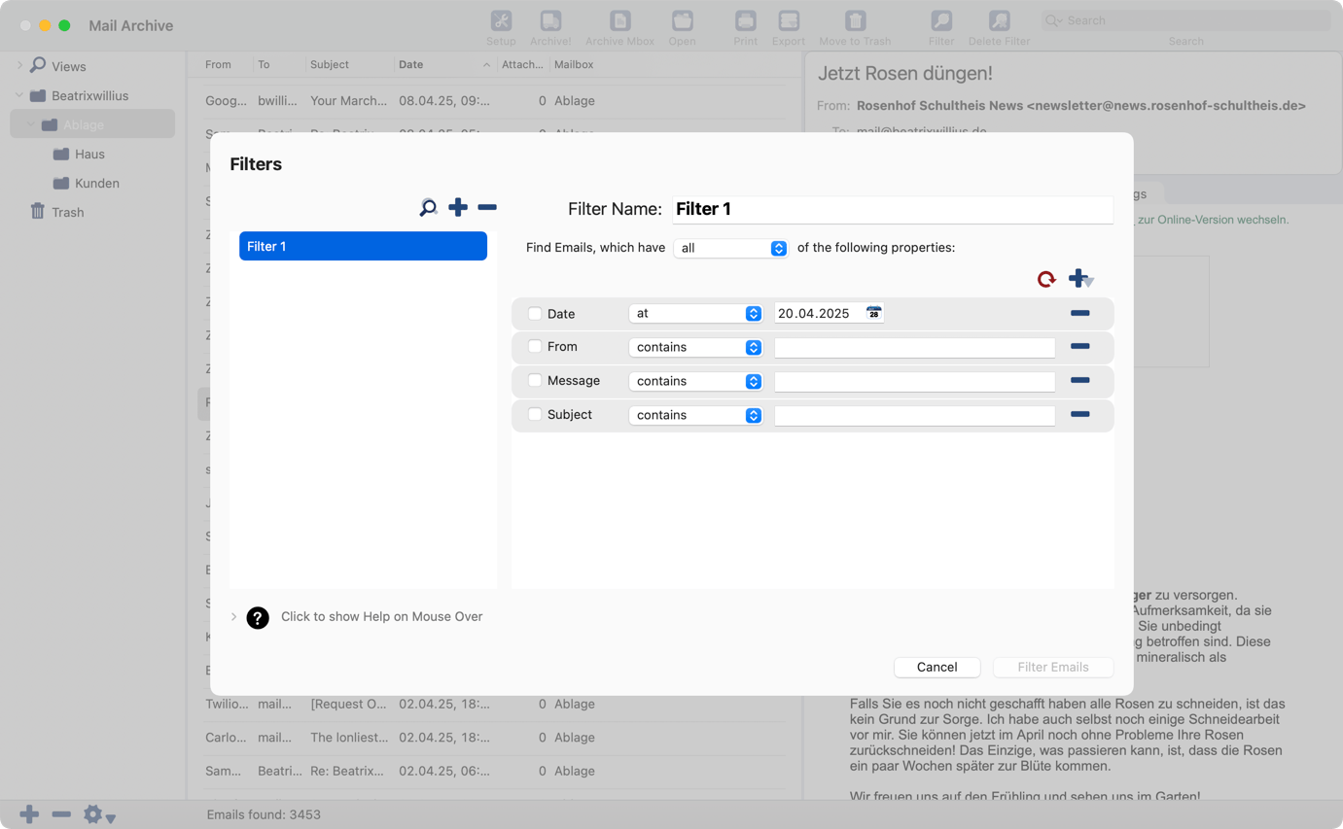Click the red reset arrow icon
This screenshot has height=829, width=1343.
point(1046,279)
